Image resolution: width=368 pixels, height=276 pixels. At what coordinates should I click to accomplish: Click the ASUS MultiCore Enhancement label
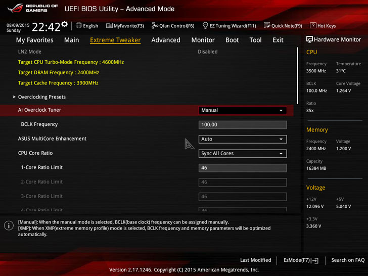point(52,139)
